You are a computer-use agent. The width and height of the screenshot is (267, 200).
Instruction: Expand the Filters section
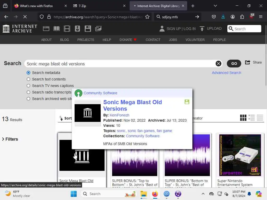coord(10,139)
